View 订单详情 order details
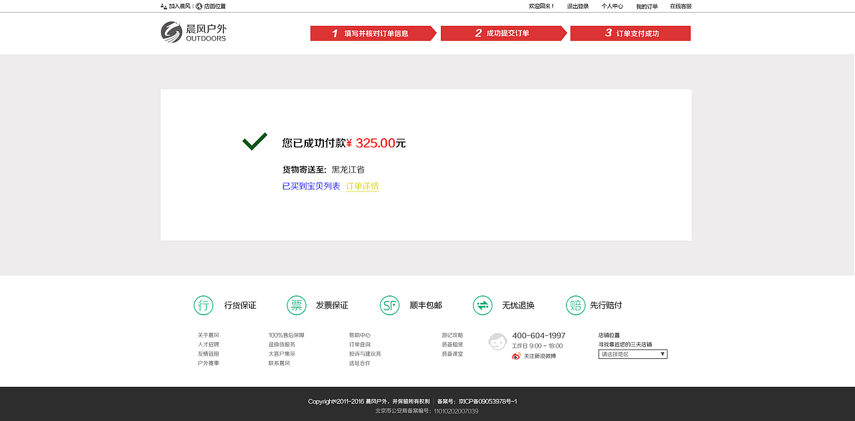855x421 pixels. (x=361, y=187)
